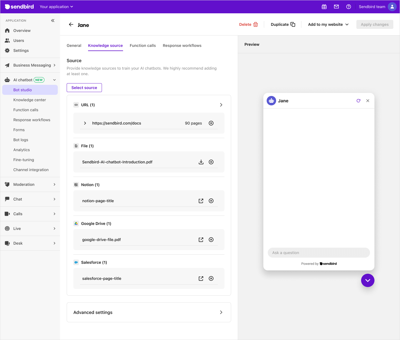The height and width of the screenshot is (340, 400).
Task: Switch to the Function calls tab
Action: click(x=143, y=45)
